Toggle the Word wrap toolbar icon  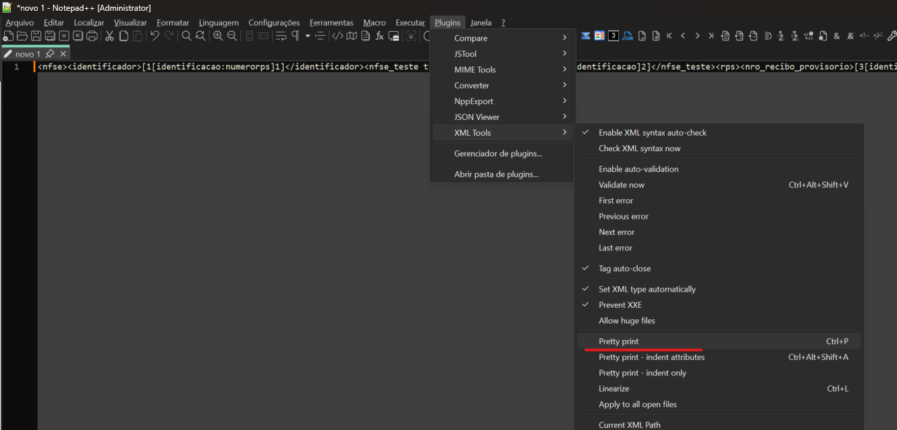(281, 36)
